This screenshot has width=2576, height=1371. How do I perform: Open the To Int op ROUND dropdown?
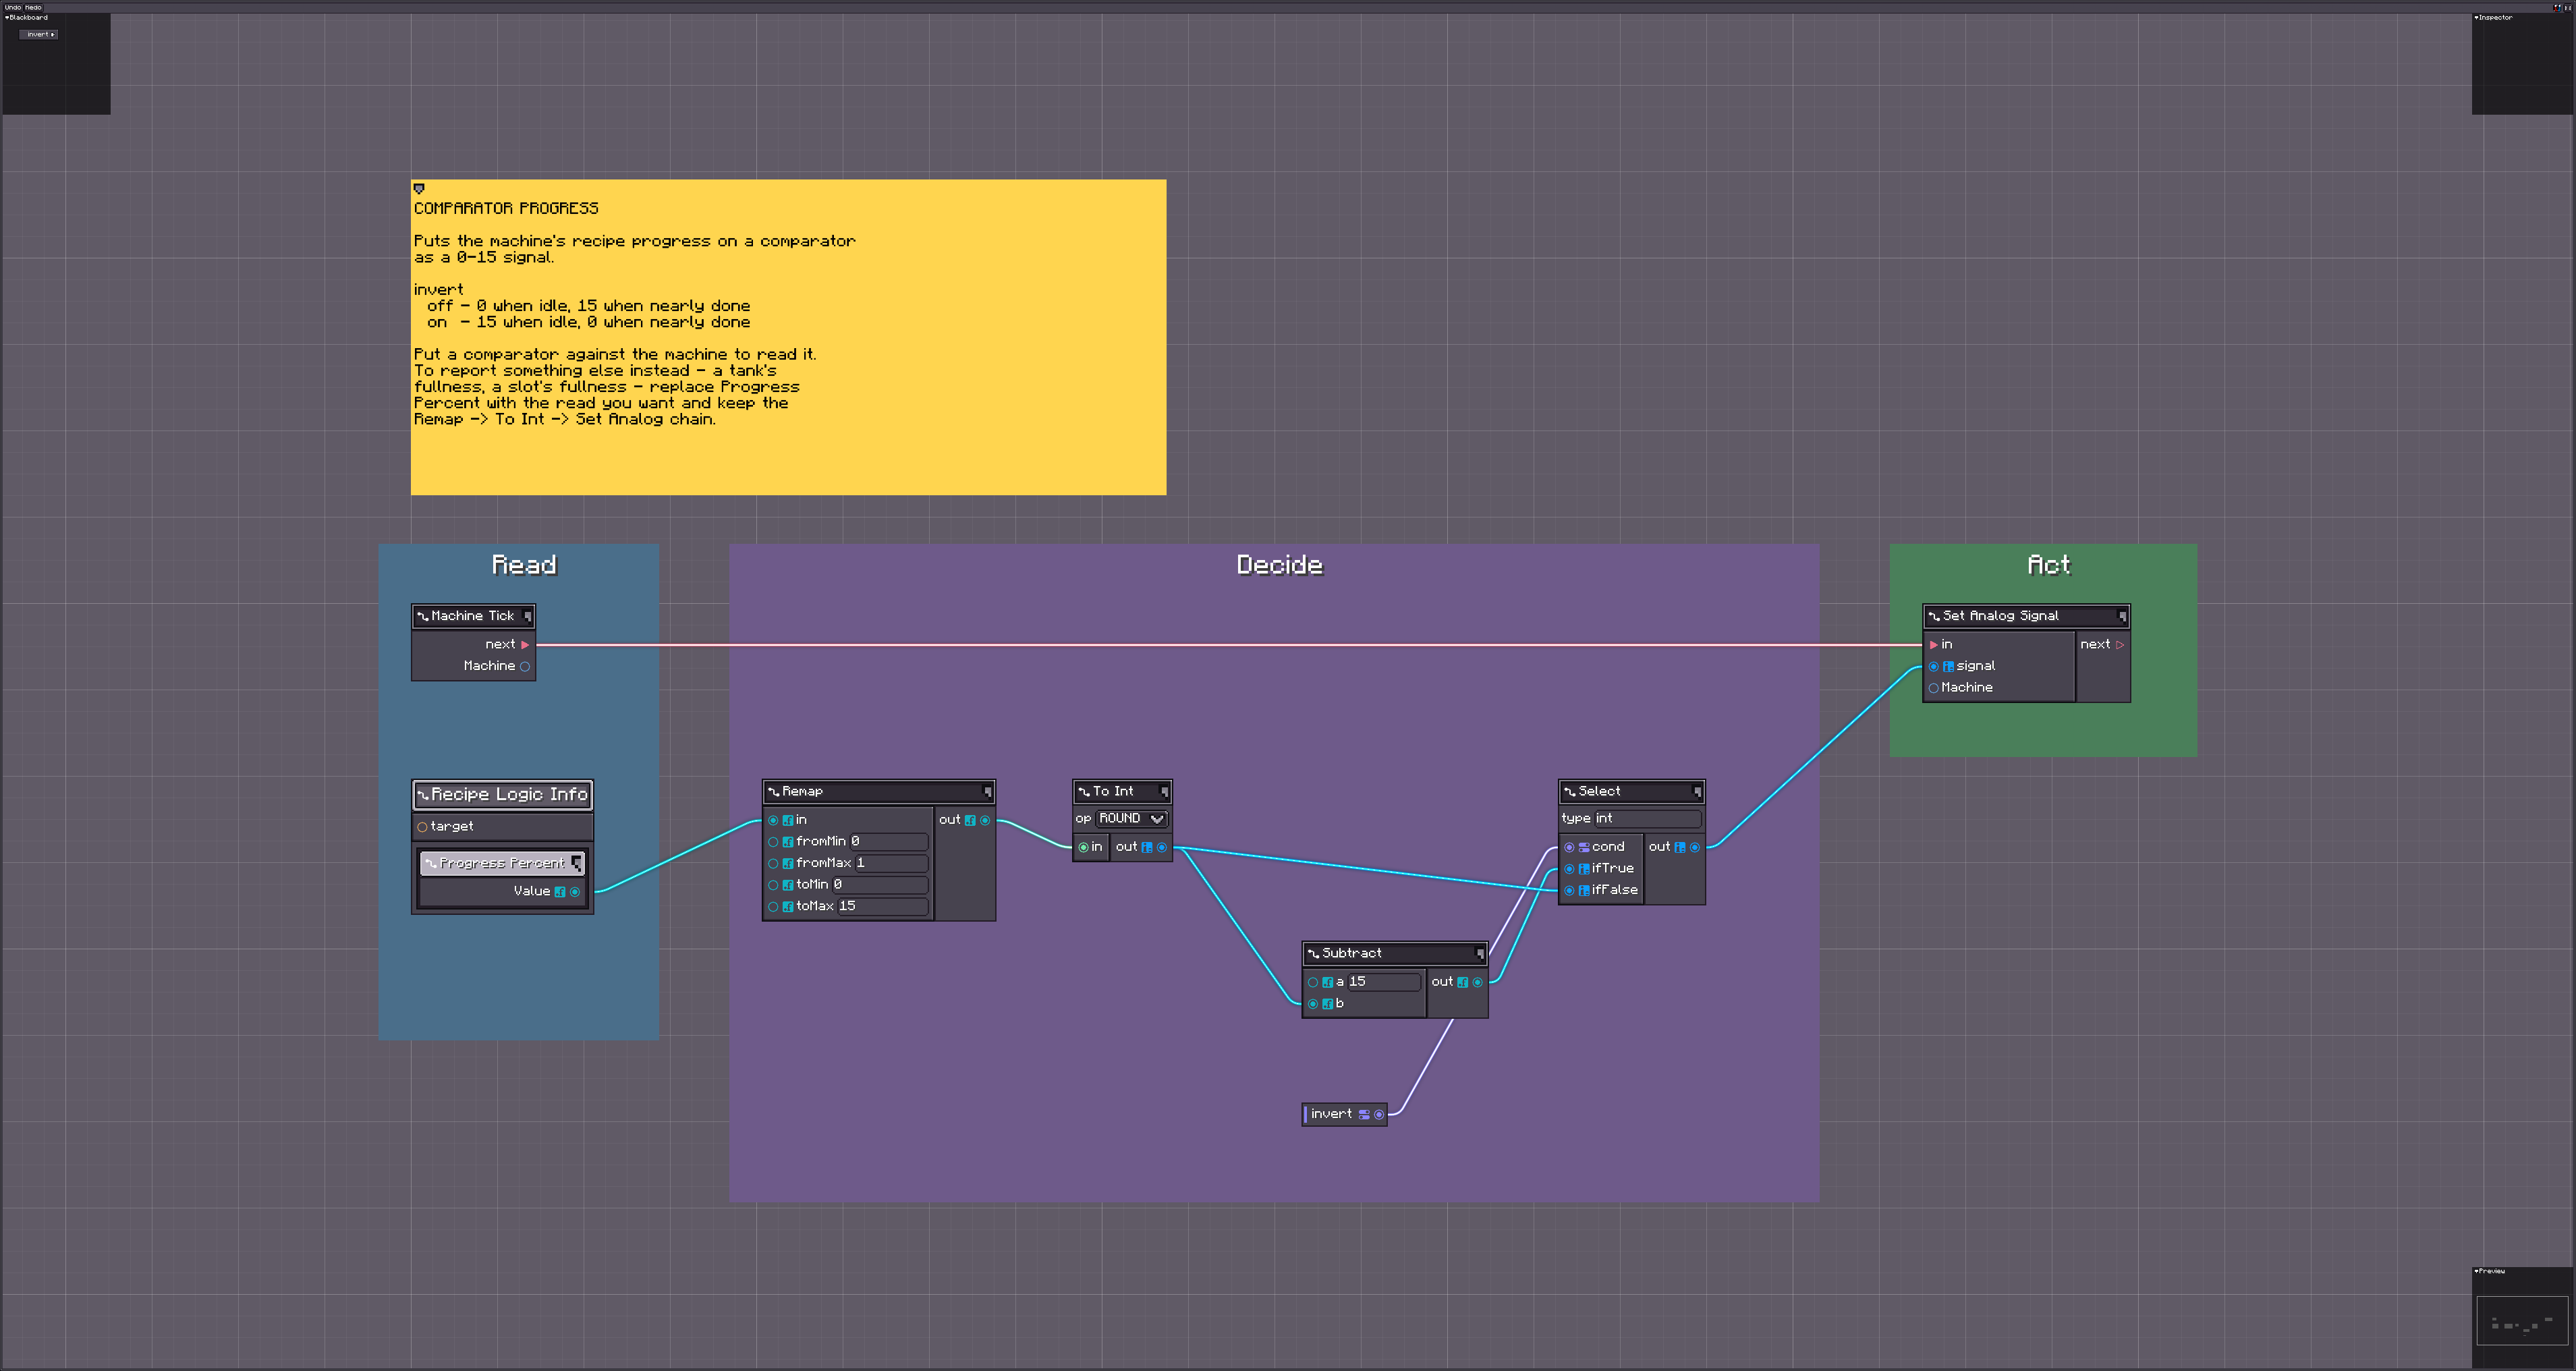[1132, 819]
